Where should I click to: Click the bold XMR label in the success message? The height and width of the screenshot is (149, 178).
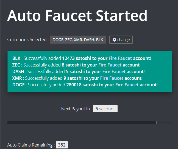(x=17, y=78)
